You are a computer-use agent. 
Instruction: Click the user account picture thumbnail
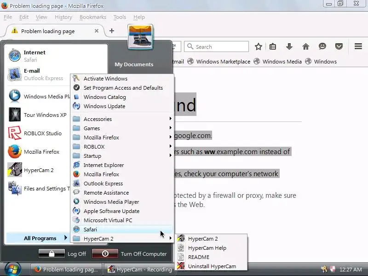(x=140, y=37)
